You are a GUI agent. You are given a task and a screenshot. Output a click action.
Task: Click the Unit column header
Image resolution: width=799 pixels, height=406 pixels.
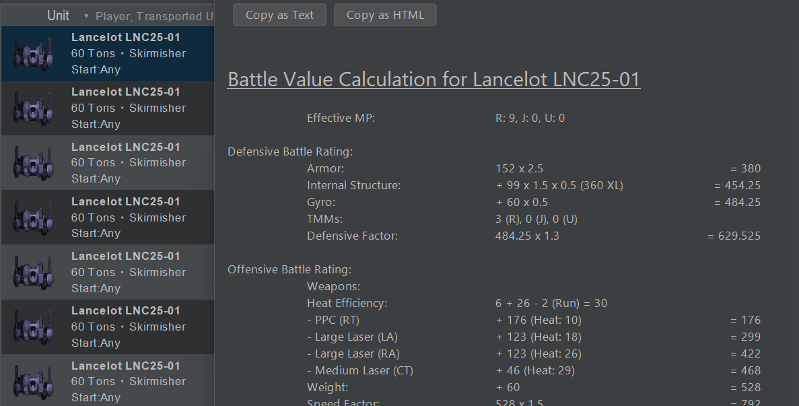pos(58,15)
